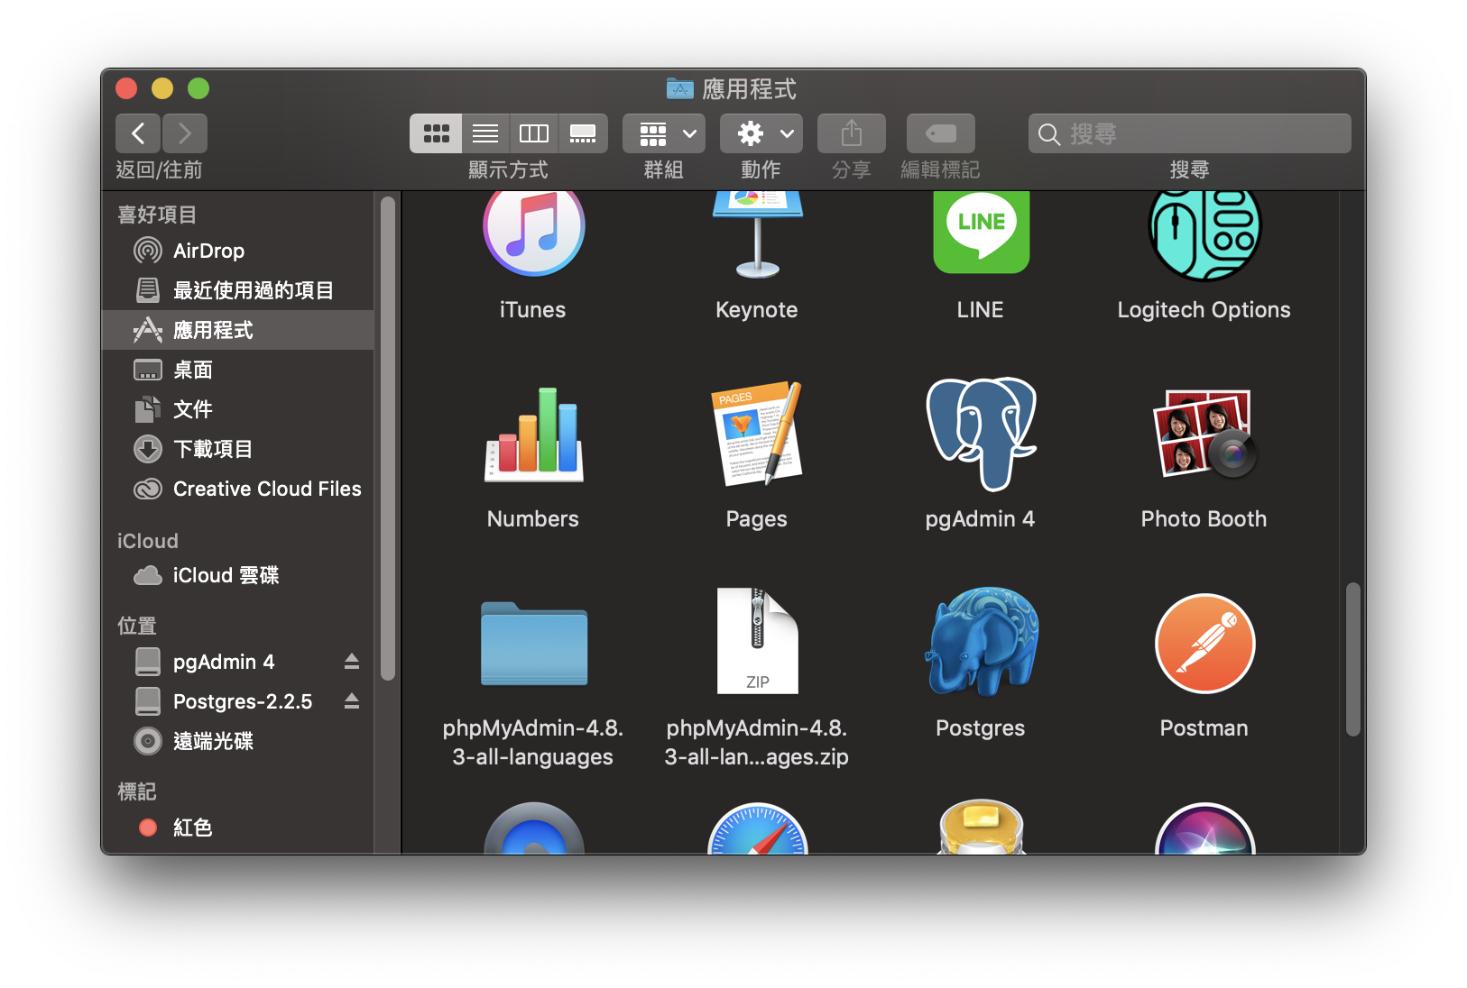Image resolution: width=1467 pixels, height=988 pixels.
Task: Click the LINE app icon
Action: tap(981, 232)
